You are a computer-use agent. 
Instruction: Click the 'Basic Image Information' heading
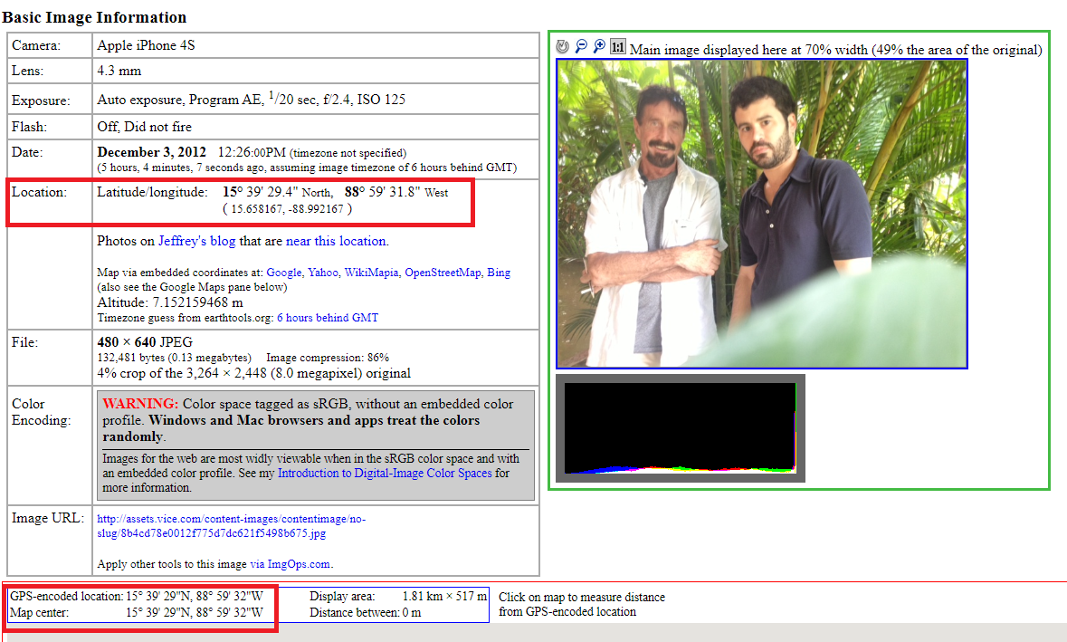[x=94, y=18]
